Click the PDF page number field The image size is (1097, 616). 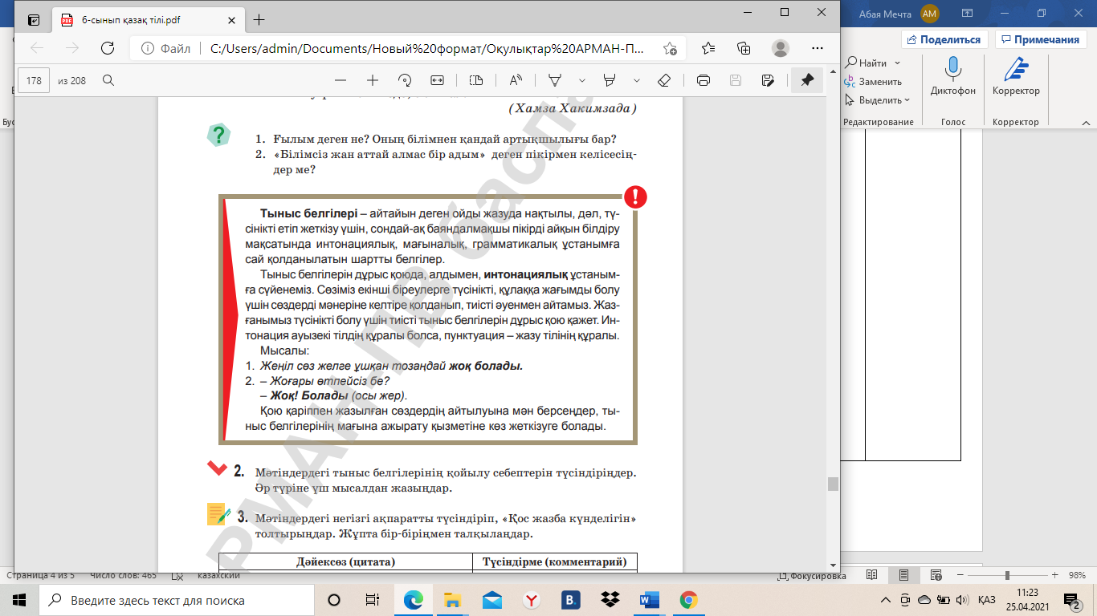34,80
